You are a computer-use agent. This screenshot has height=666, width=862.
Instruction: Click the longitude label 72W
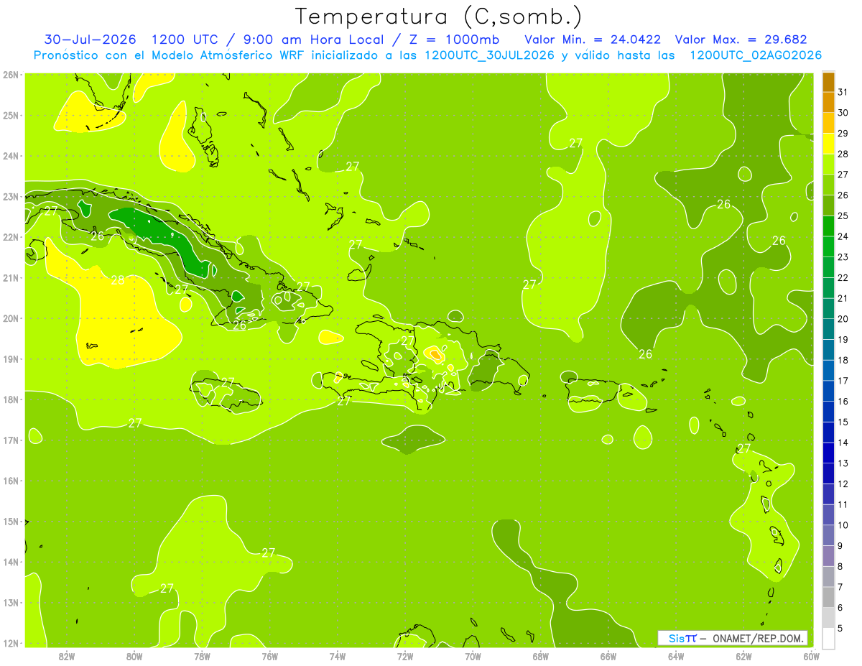(405, 656)
